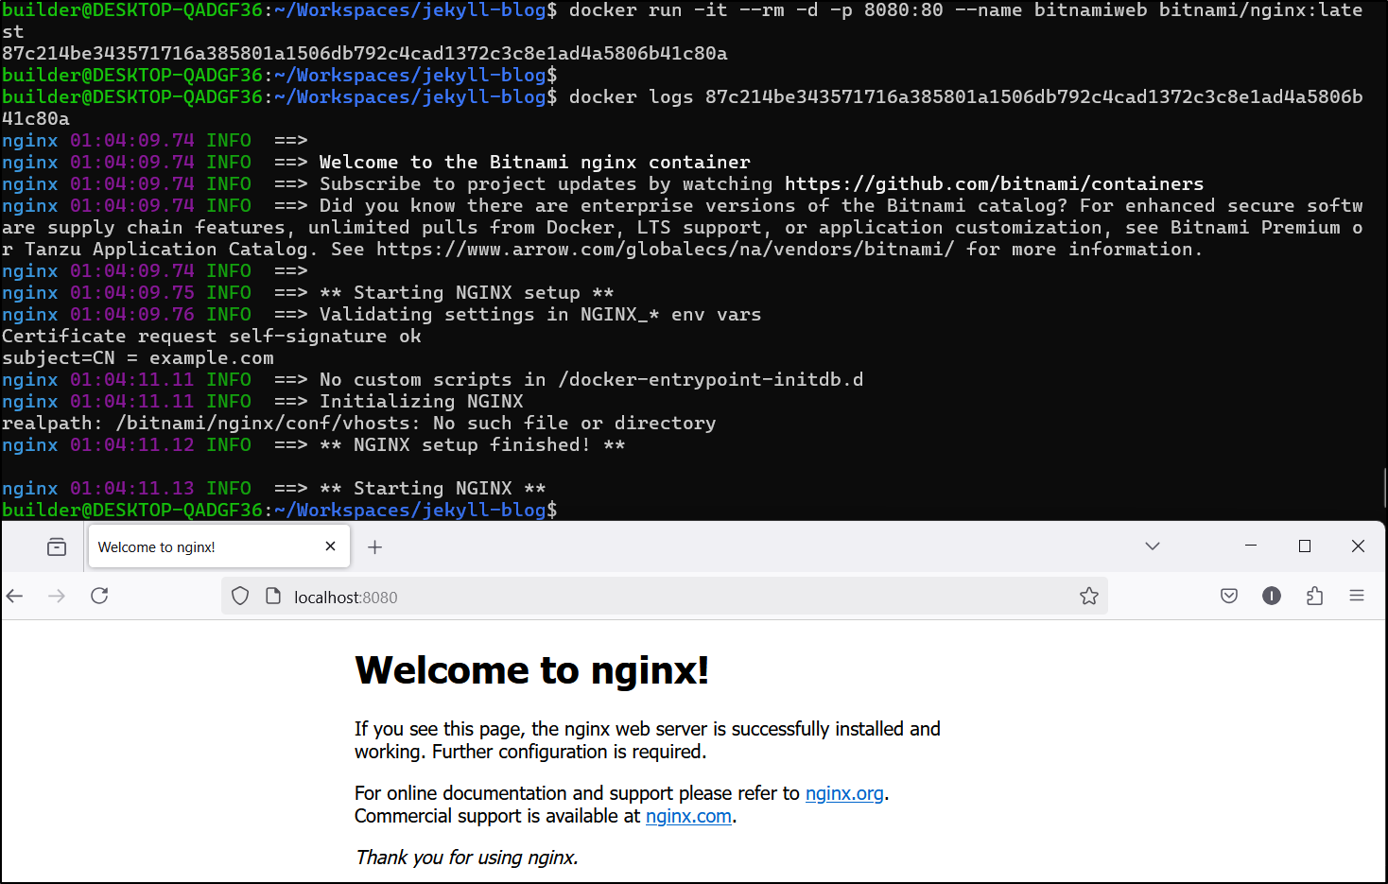Click the 'Welcome to nginx!' page heading

click(531, 670)
